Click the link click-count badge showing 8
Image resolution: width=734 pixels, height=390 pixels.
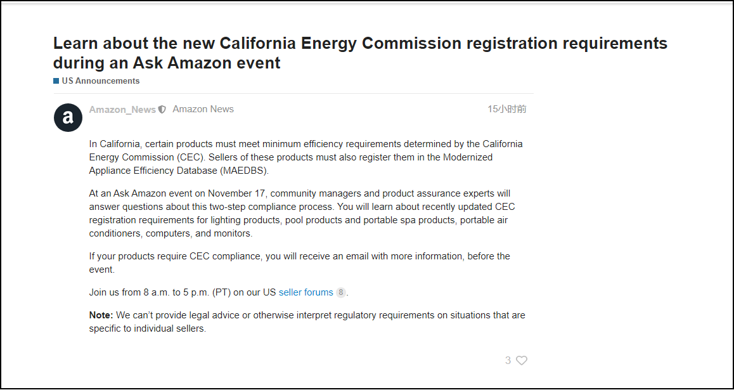point(341,292)
